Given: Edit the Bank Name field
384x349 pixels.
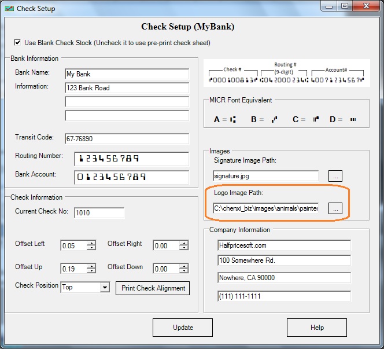Looking at the screenshot, I should (127, 74).
